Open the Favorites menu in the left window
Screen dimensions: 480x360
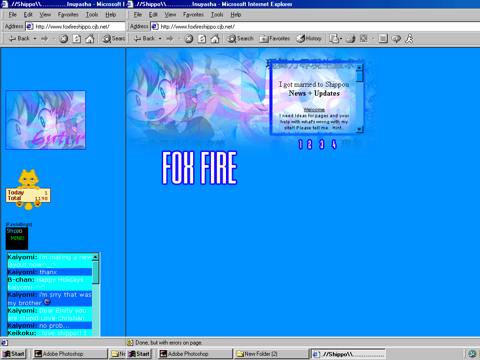coord(68,15)
